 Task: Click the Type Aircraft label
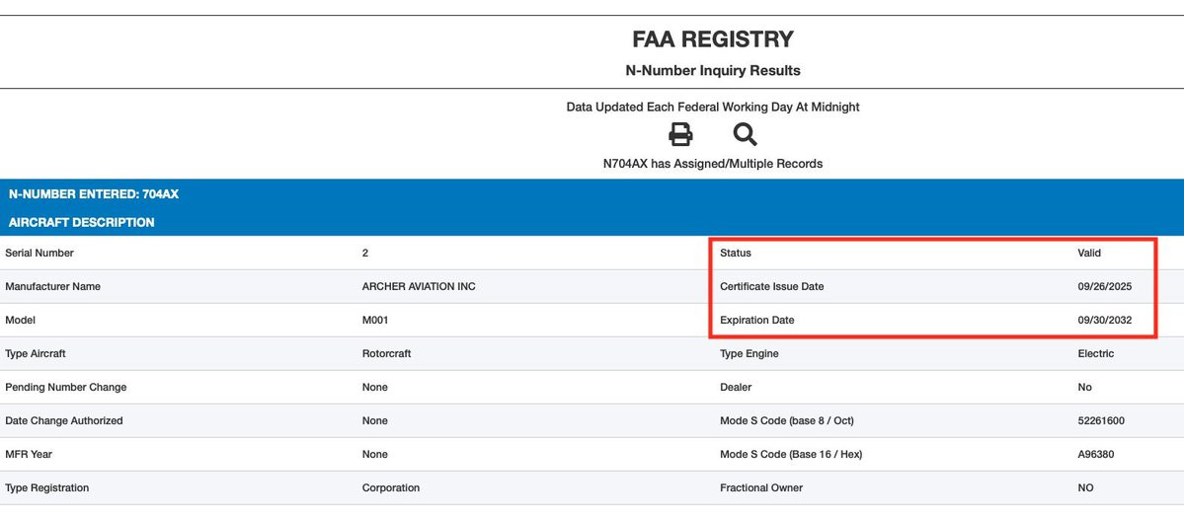tap(36, 354)
